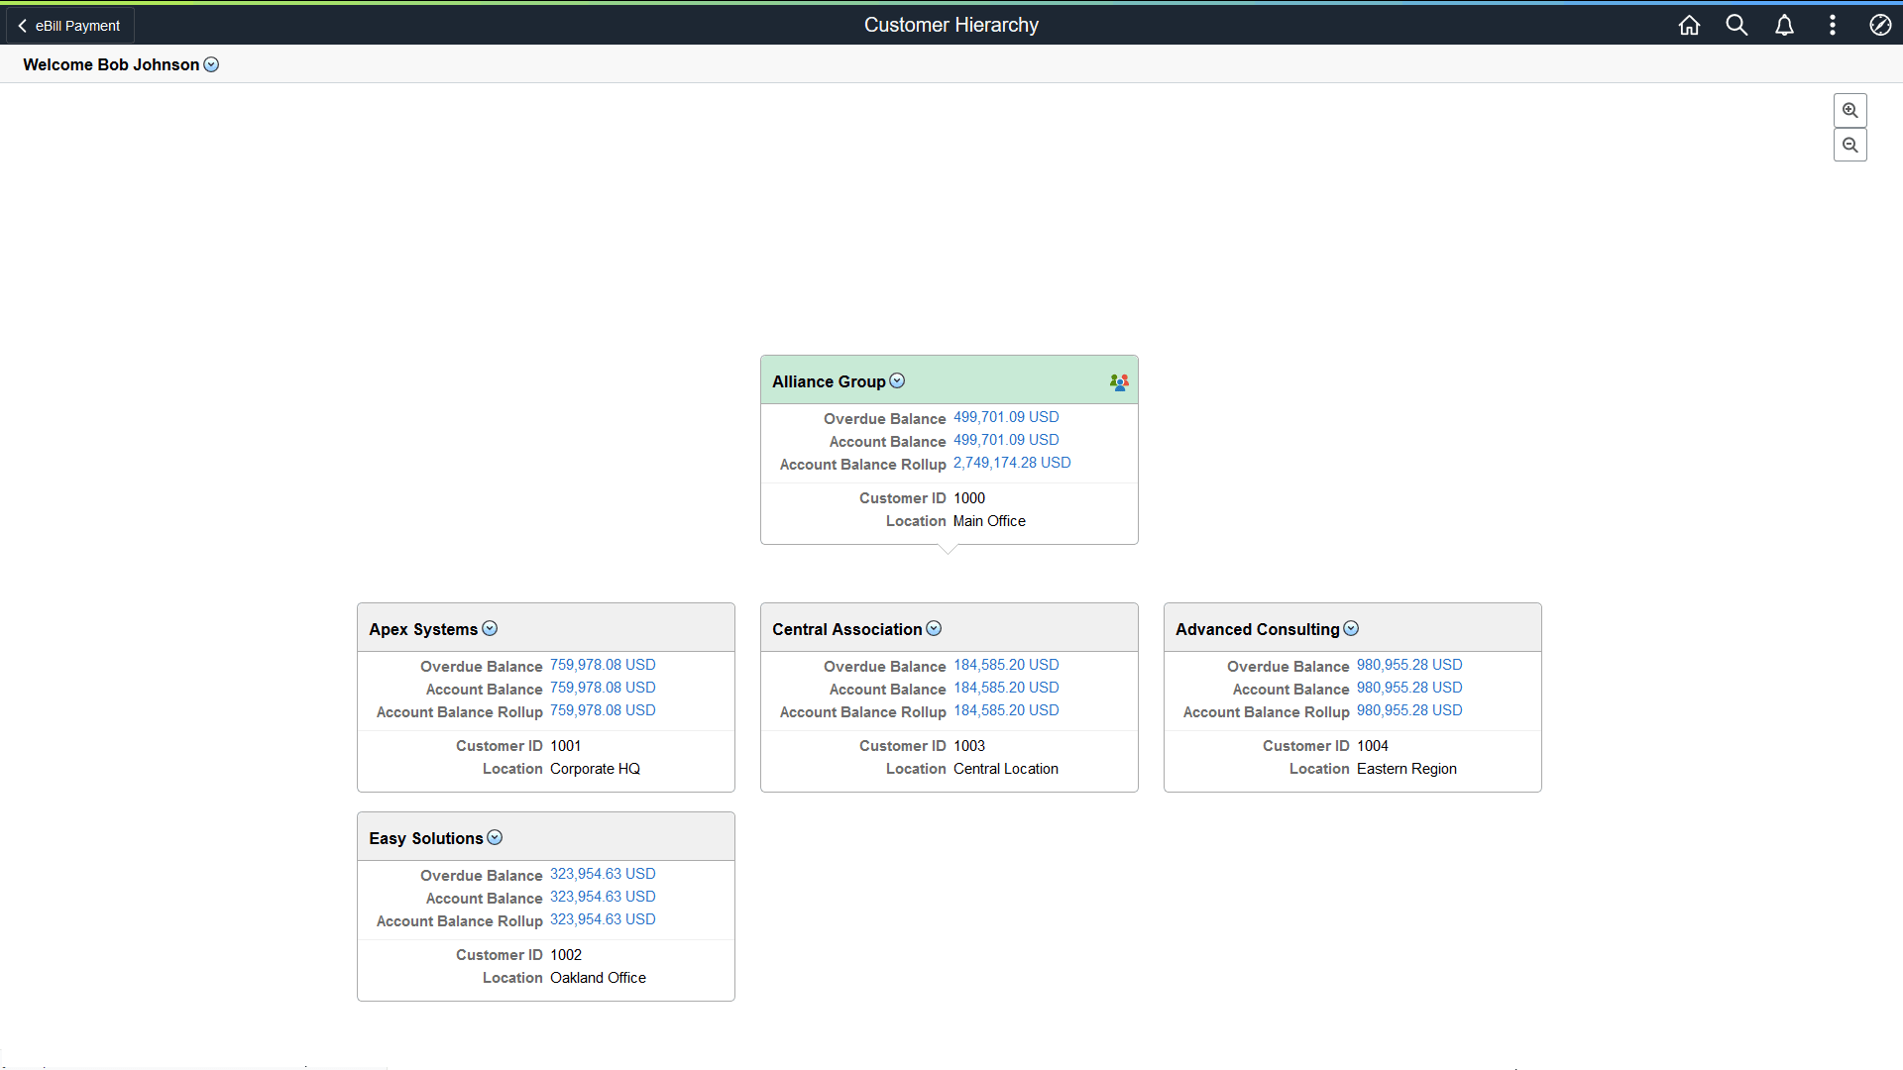This screenshot has height=1070, width=1903.
Task: Expand the Welcome Bob Johnson dropdown
Action: coord(211,65)
